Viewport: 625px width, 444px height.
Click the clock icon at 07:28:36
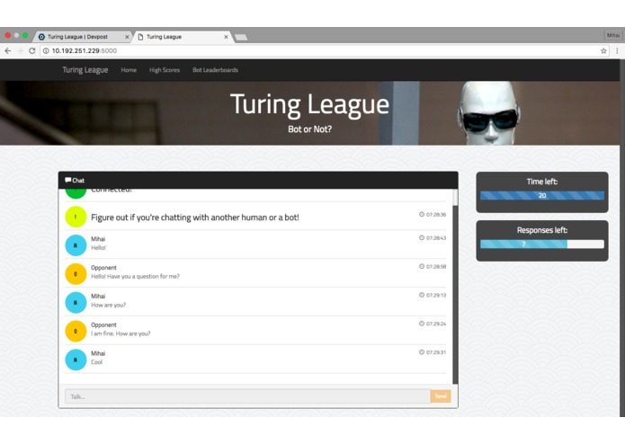[x=422, y=214]
